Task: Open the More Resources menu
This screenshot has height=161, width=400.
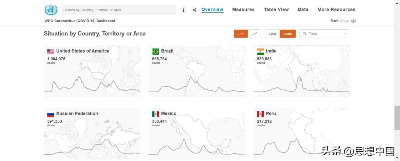Action: click(337, 9)
